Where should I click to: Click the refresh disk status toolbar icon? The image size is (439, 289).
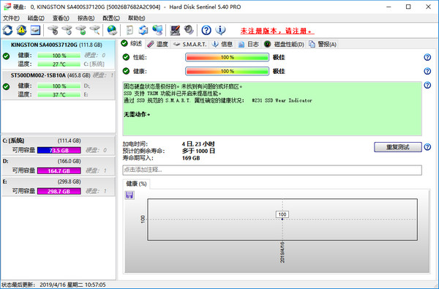pyautogui.click(x=8, y=30)
